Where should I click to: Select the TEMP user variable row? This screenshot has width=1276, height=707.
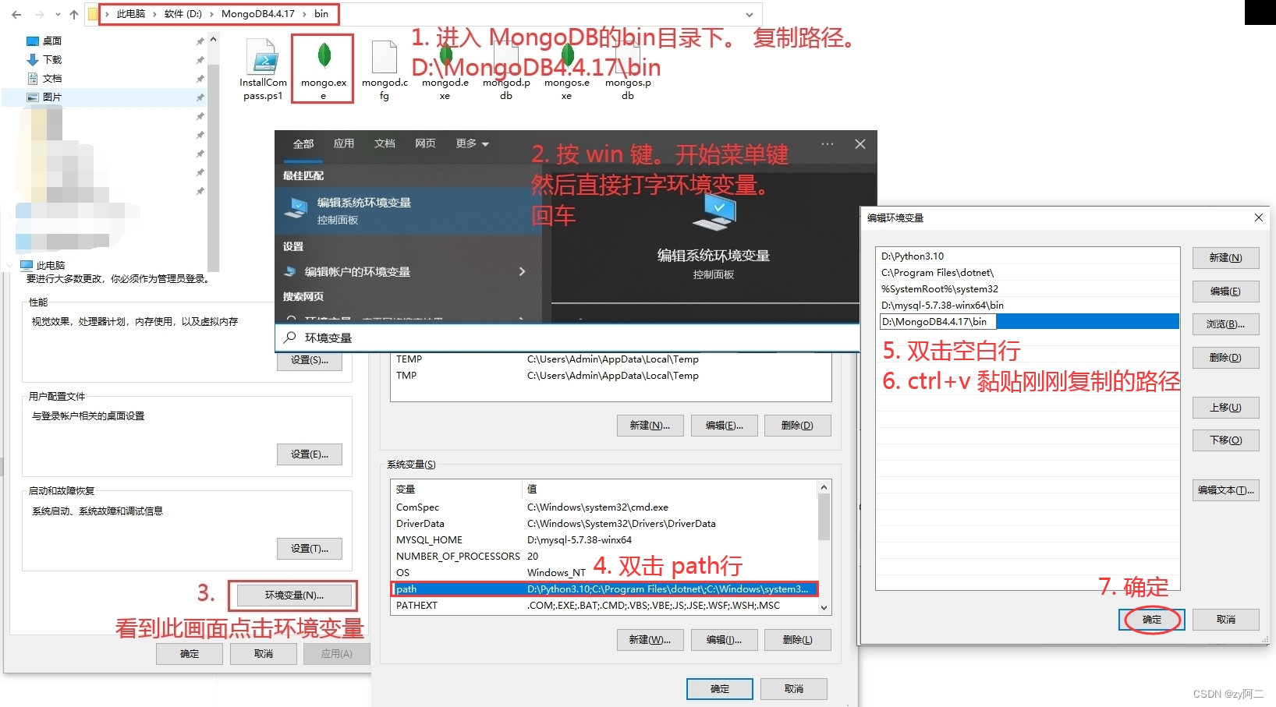click(x=610, y=359)
